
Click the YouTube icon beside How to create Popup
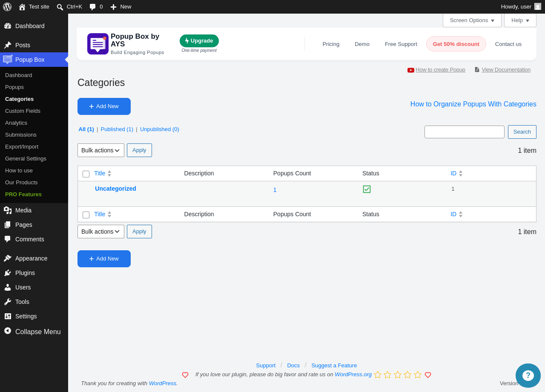point(411,70)
